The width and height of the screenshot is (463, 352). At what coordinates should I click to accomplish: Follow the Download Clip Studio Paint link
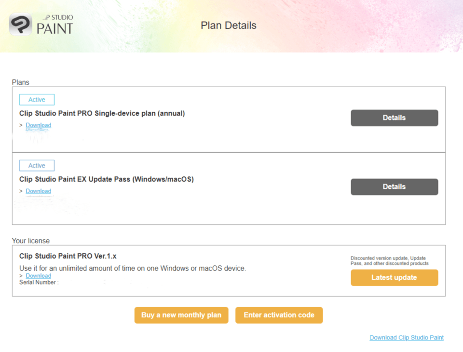coord(407,338)
